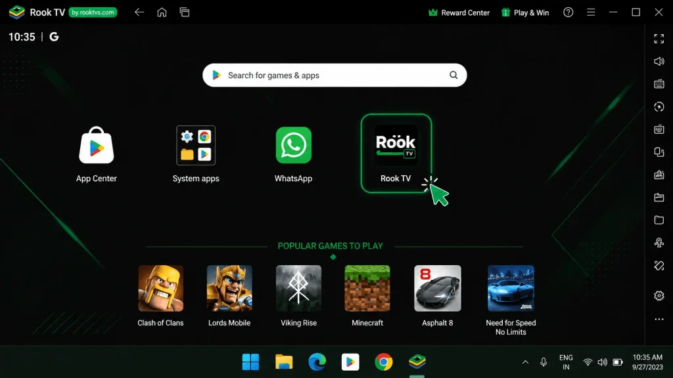Launch the Rook TV app
The image size is (673, 378).
(396, 154)
